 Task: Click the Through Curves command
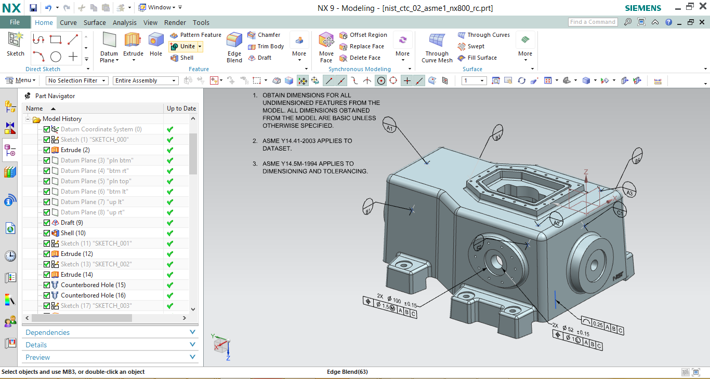point(484,35)
